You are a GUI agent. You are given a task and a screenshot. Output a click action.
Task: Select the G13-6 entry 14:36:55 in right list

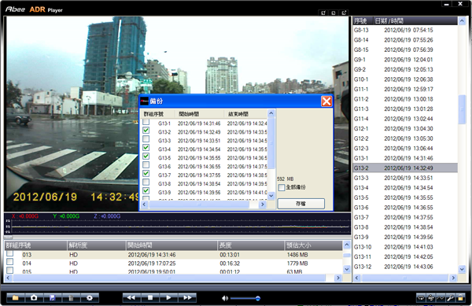[x=405, y=208]
